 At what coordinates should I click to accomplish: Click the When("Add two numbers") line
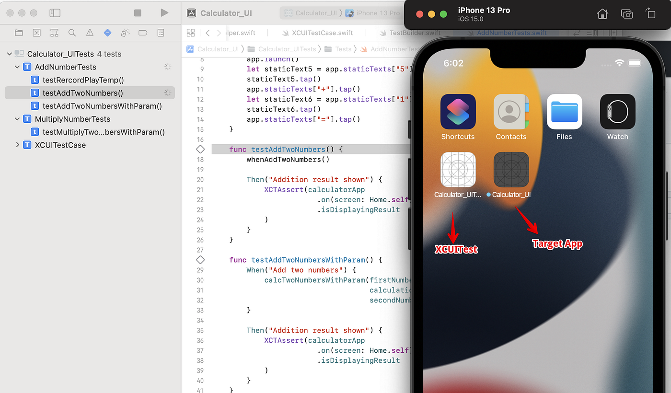click(x=301, y=270)
